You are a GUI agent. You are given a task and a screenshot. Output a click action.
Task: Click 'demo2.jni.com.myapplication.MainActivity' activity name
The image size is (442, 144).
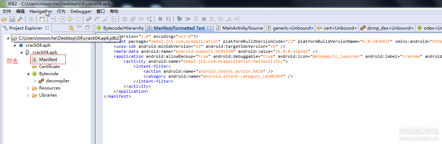tap(233, 61)
